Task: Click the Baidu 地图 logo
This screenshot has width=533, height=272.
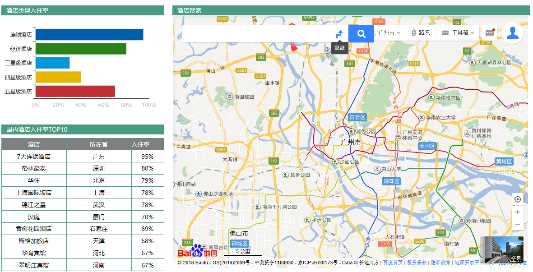Action: click(198, 251)
